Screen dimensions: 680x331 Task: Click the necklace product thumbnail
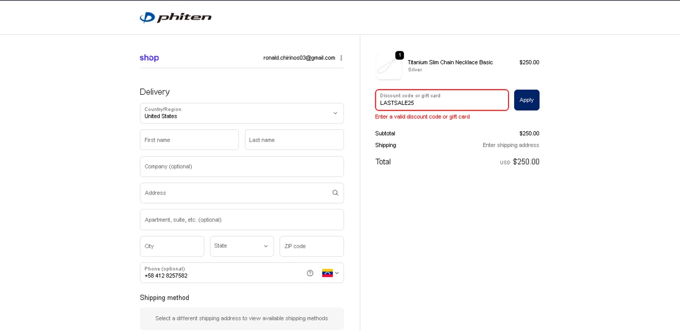[389, 66]
